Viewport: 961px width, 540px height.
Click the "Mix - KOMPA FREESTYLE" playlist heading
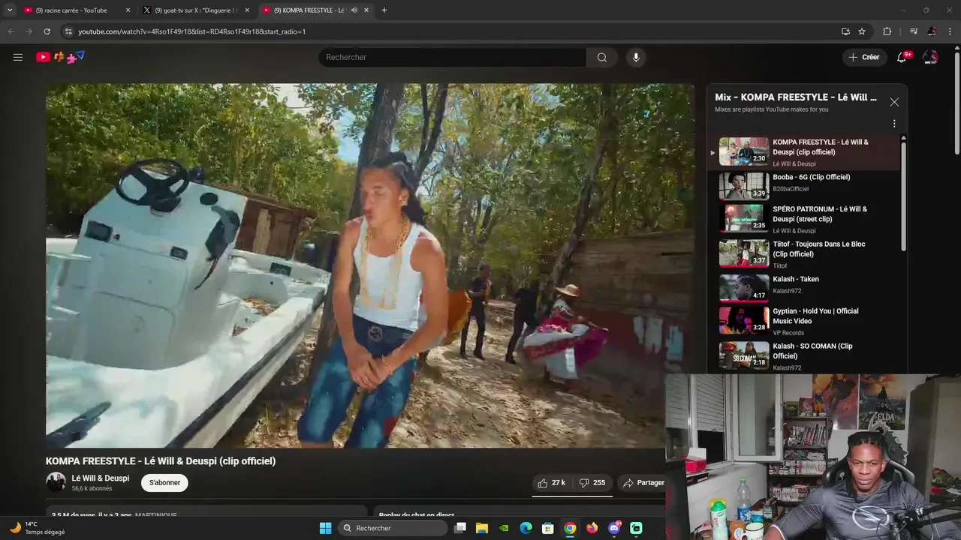[x=796, y=97]
